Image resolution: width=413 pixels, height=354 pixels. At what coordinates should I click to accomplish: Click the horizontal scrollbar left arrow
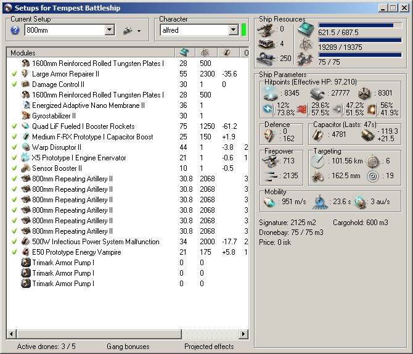[11, 334]
